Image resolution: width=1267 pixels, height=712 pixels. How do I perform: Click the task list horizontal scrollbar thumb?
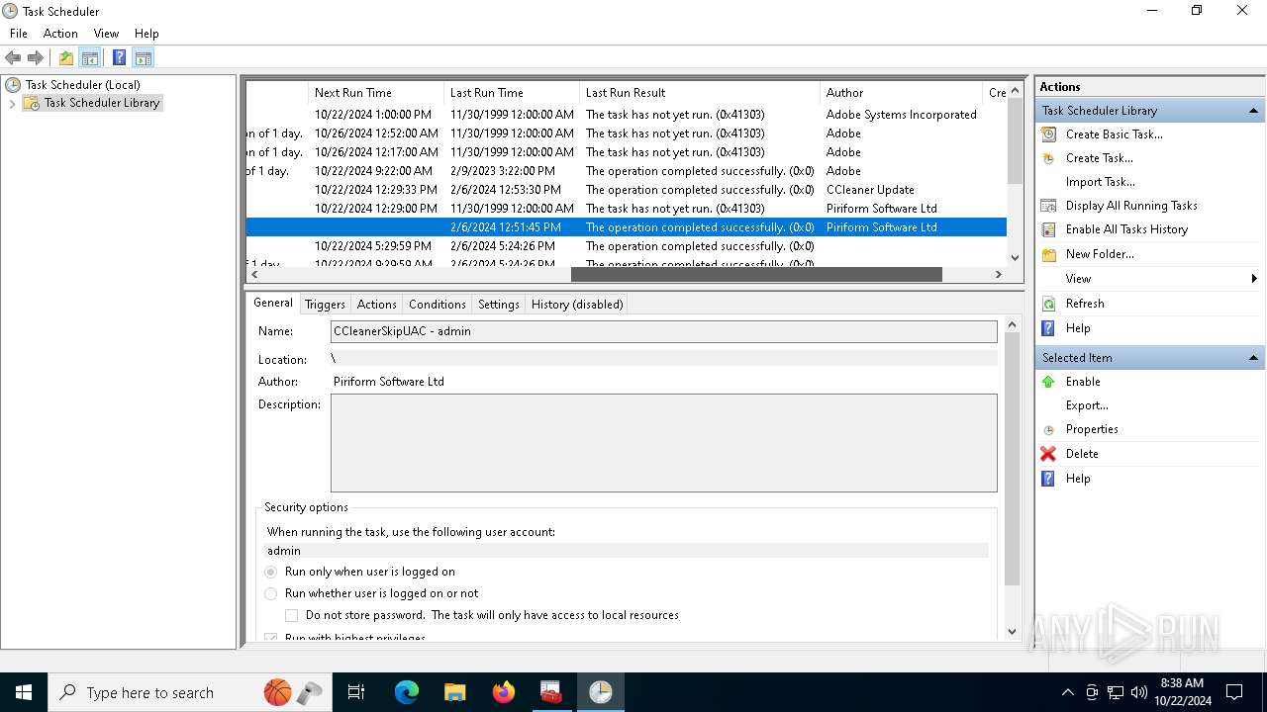756,275
